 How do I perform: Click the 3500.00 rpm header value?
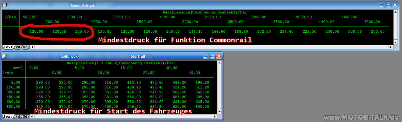281,22
